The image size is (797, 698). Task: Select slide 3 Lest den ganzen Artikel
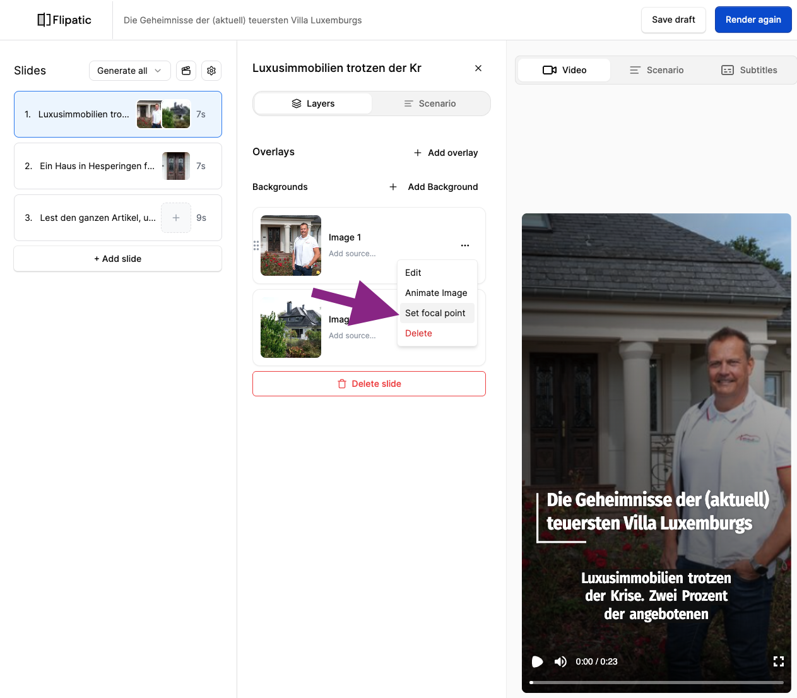click(118, 218)
